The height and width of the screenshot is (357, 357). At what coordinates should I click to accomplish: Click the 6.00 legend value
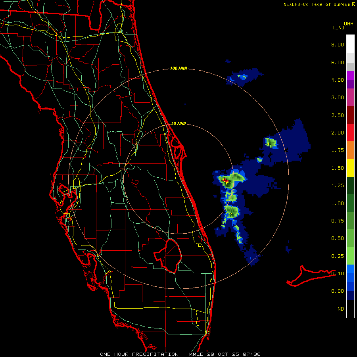[x=338, y=62]
